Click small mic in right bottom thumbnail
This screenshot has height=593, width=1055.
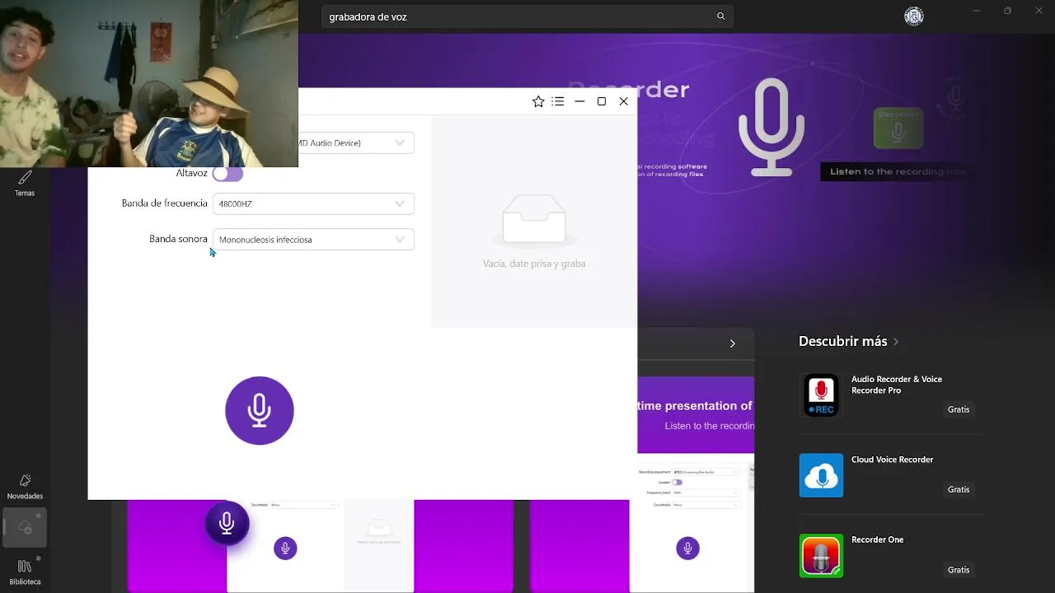pyautogui.click(x=687, y=549)
